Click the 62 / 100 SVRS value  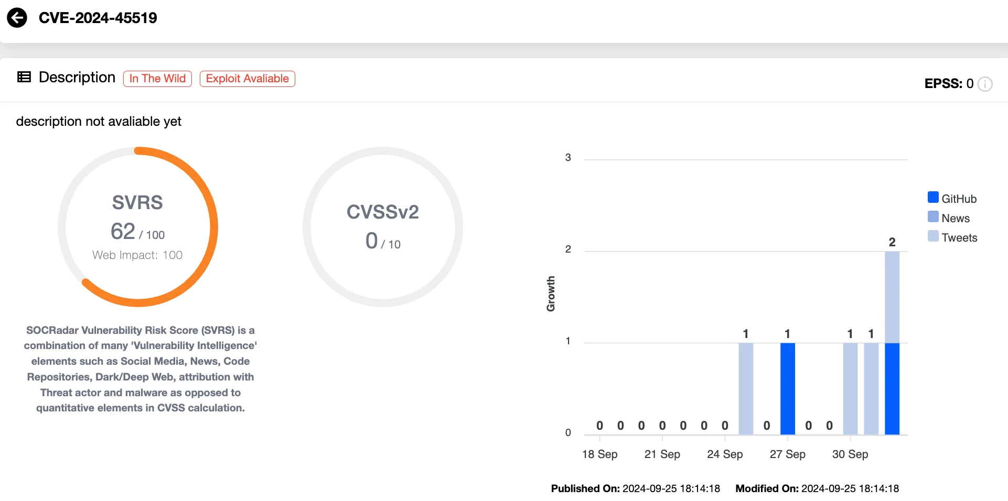(x=137, y=231)
